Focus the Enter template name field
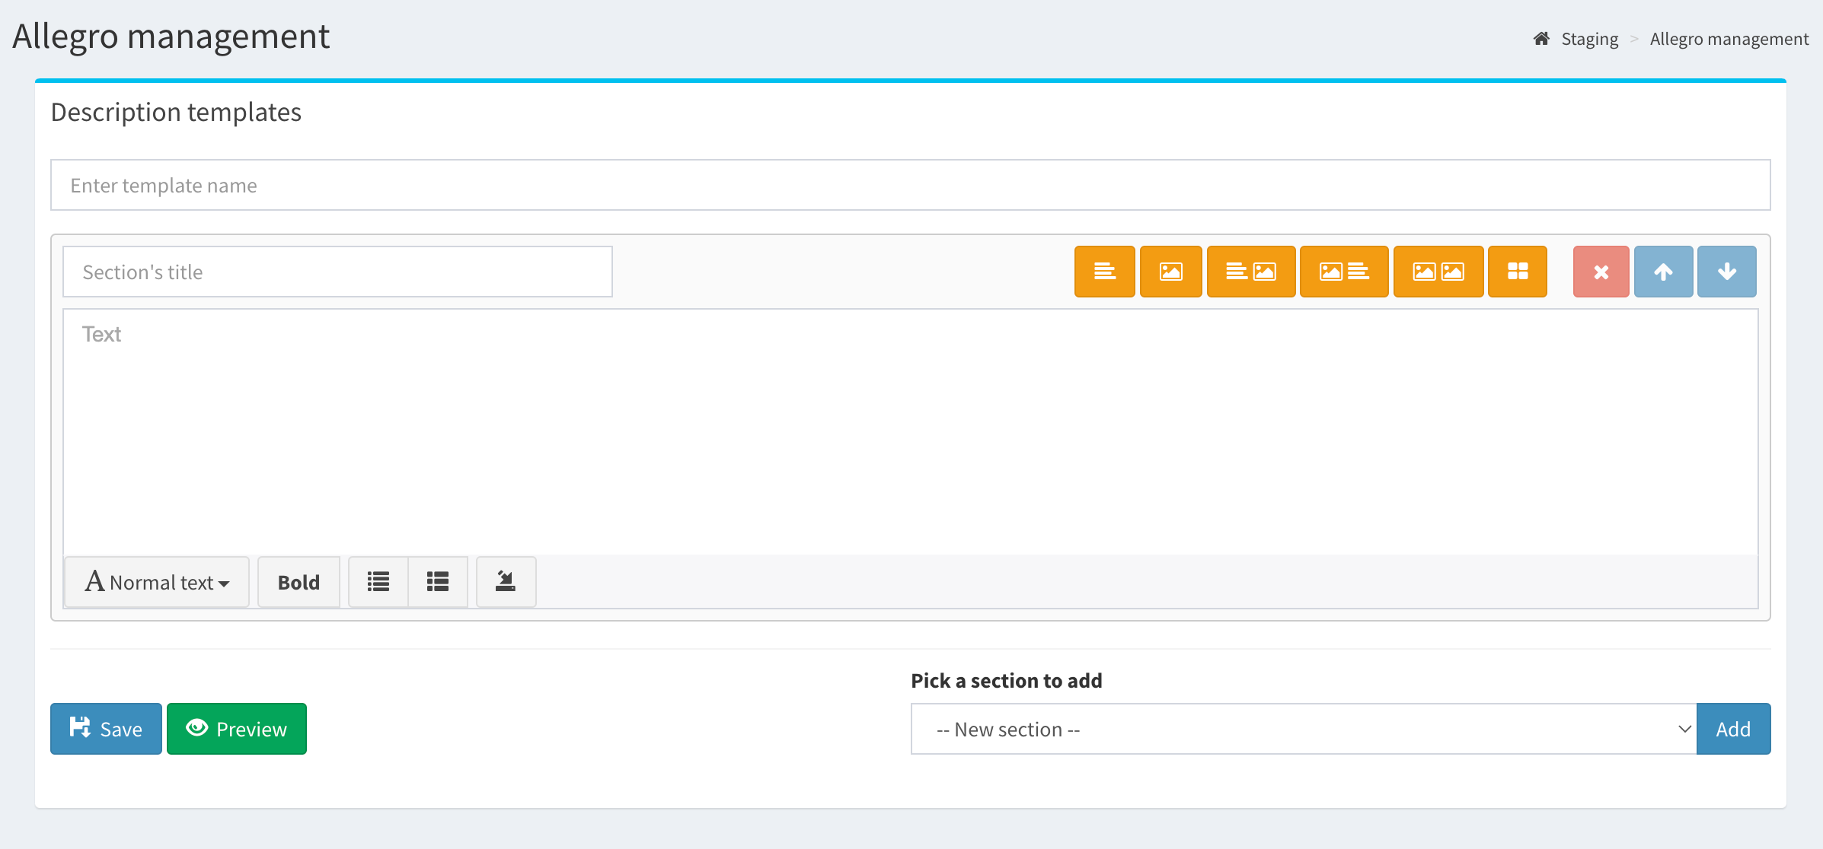Viewport: 1823px width, 849px height. [x=910, y=185]
